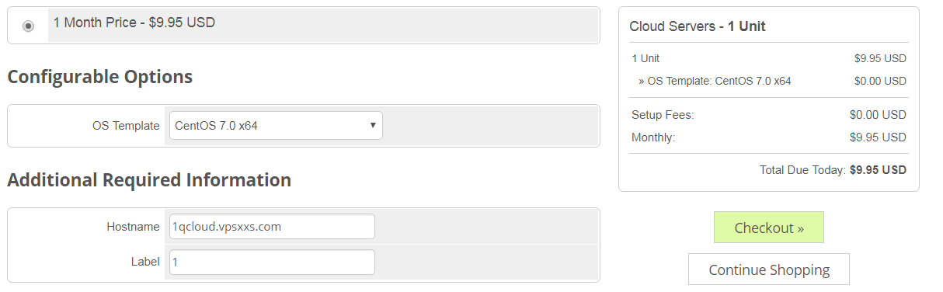This screenshot has height=292, width=943.
Task: Select the 1 Month Price radio button
Action: pyautogui.click(x=29, y=26)
